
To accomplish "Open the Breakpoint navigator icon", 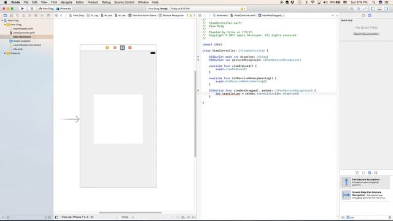I will 42,15.
